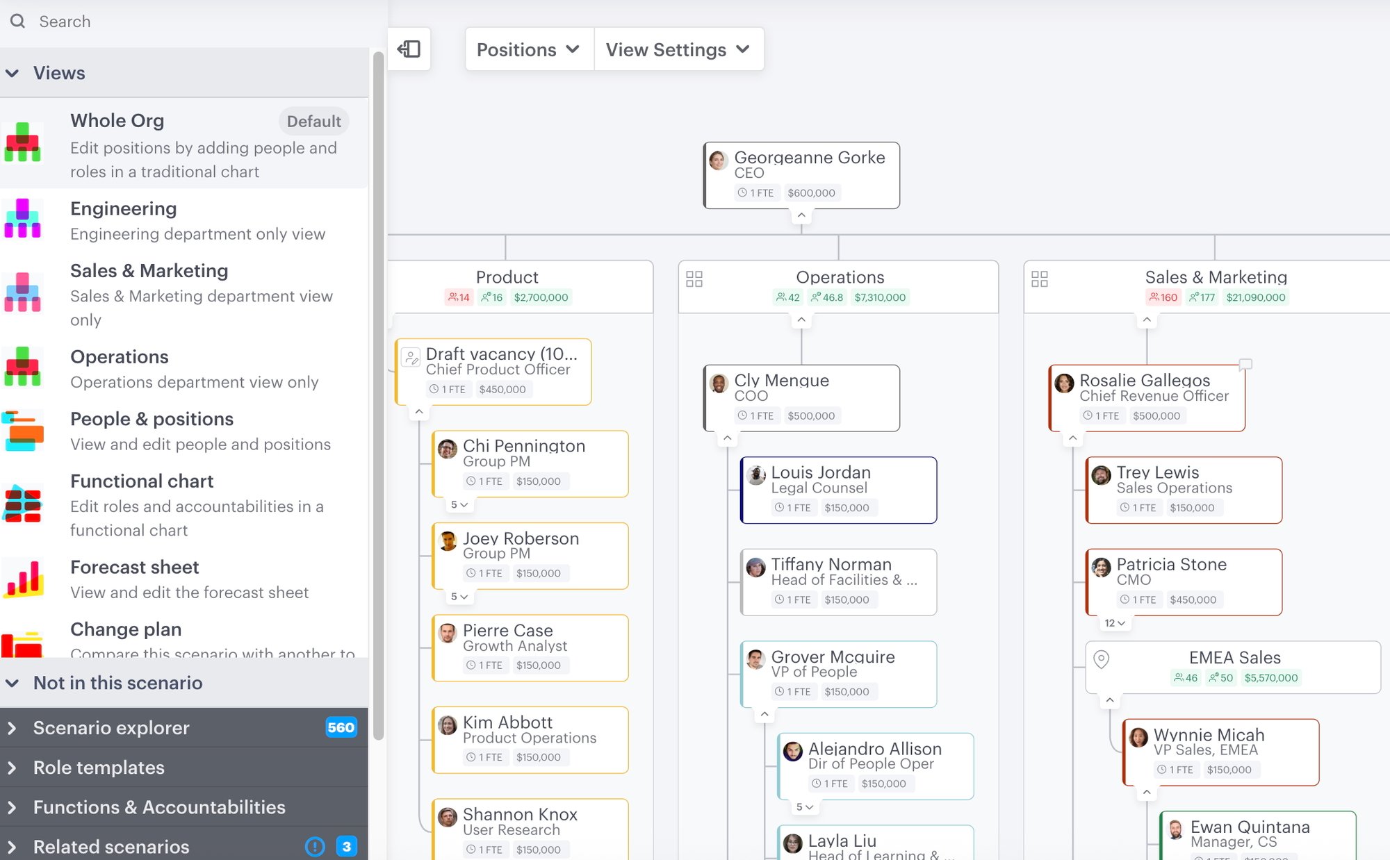Click the grid icon on Sales & Marketing header
This screenshot has height=860, width=1390.
tap(1040, 279)
